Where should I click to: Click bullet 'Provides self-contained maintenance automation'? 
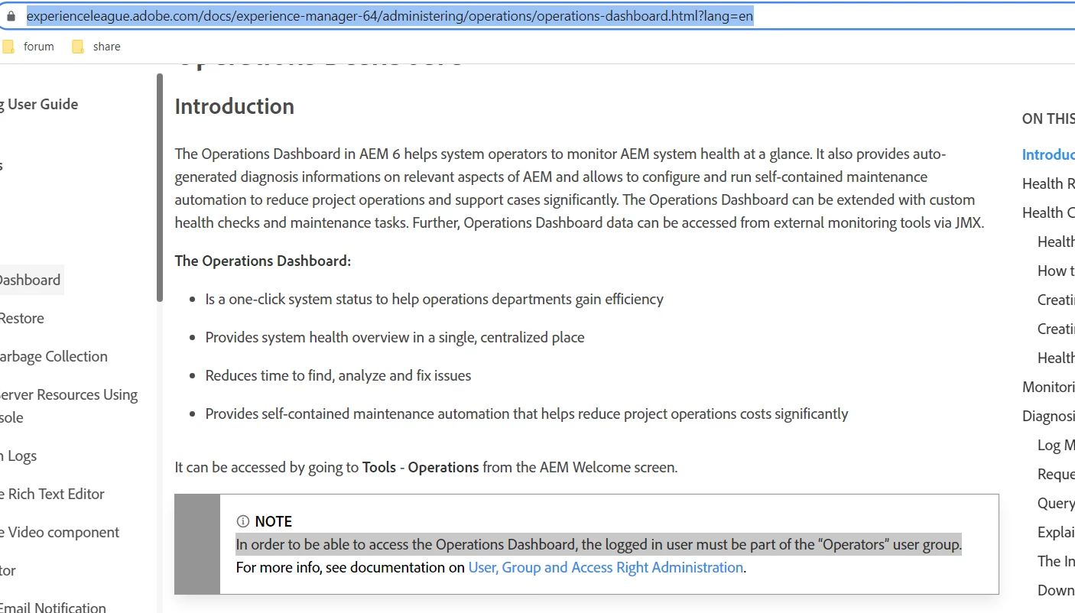tap(527, 414)
